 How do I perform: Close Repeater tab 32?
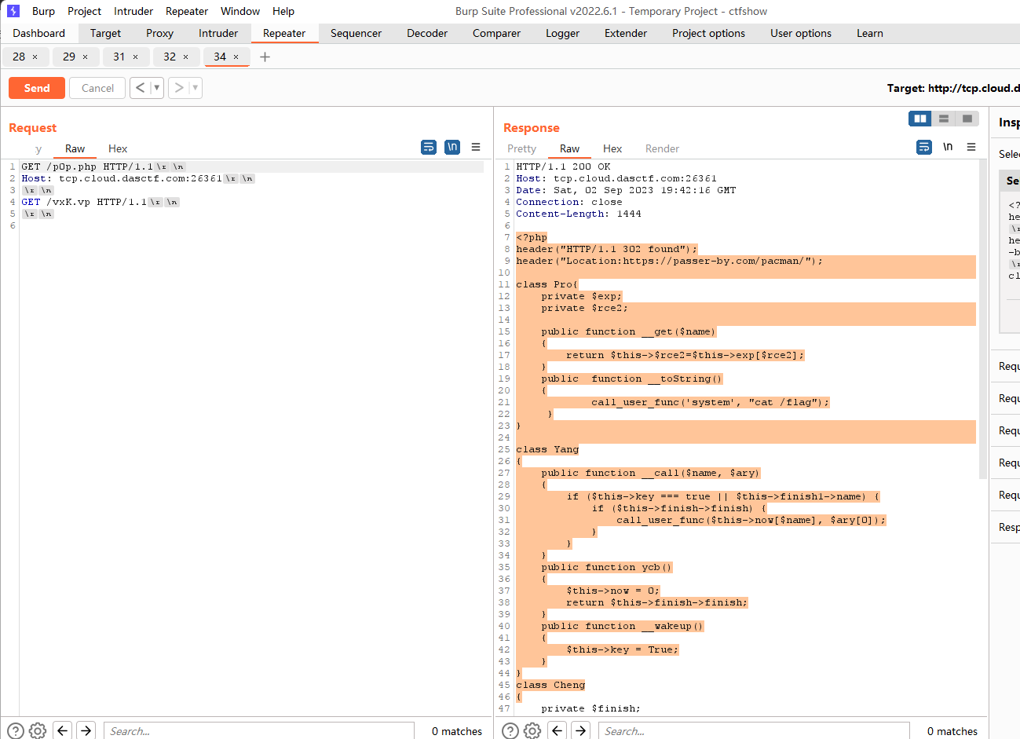point(185,57)
